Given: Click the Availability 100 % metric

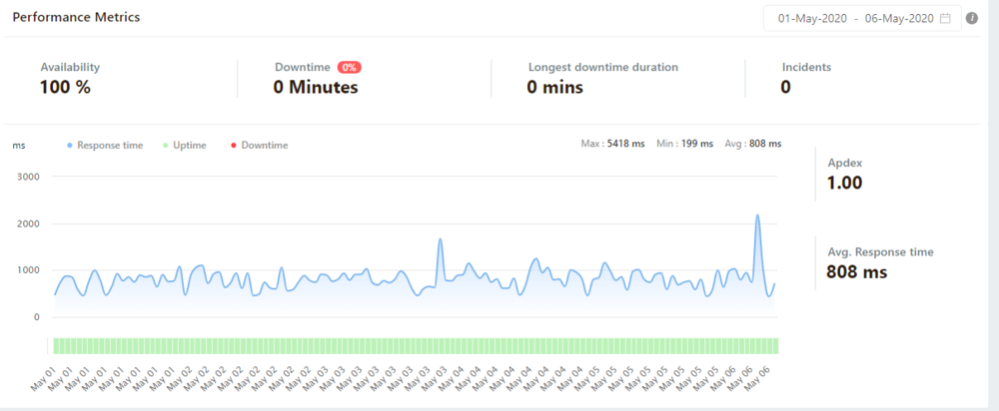Looking at the screenshot, I should point(66,87).
